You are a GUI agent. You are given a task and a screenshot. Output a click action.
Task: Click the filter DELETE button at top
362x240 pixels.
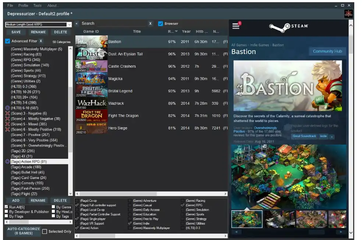coord(60,32)
